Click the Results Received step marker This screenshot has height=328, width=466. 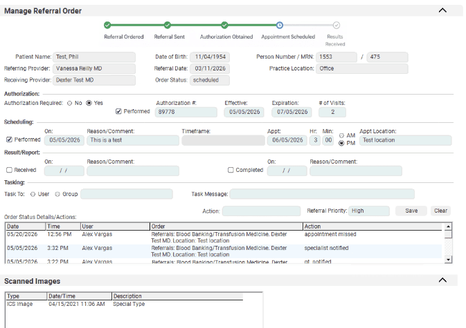(336, 25)
